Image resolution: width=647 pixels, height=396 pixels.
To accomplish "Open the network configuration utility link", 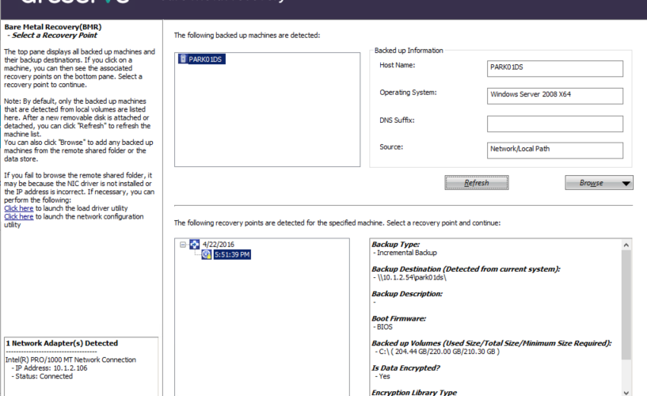I will [18, 216].
